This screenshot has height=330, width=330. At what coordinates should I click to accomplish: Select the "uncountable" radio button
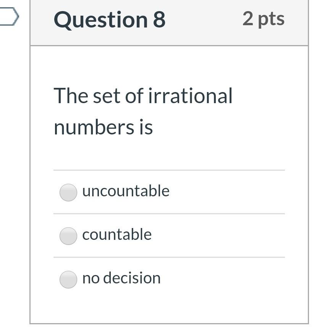(68, 192)
